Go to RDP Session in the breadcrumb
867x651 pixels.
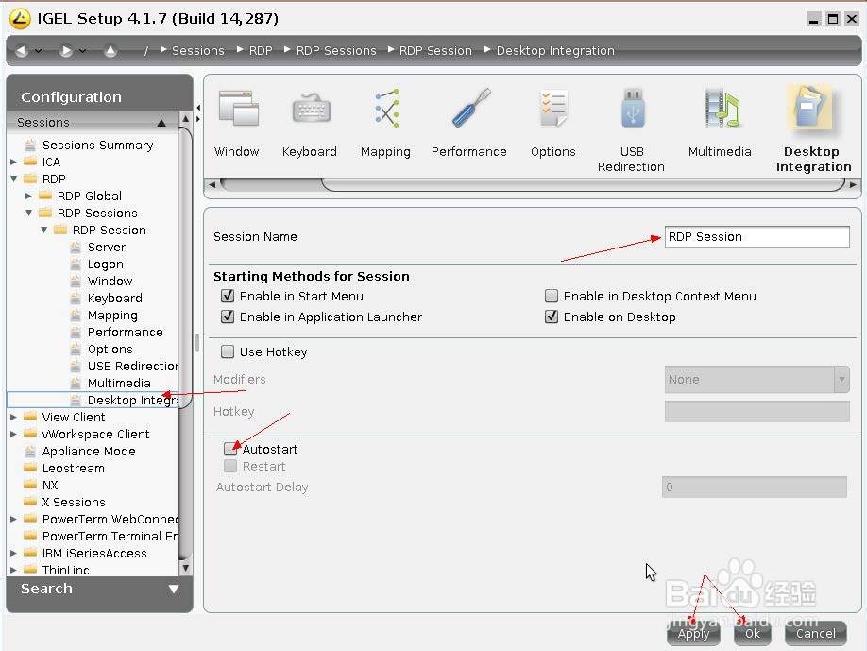(435, 50)
